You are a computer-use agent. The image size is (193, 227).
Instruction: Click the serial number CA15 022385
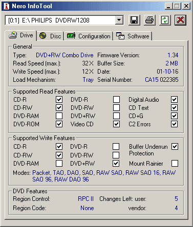click(162, 80)
